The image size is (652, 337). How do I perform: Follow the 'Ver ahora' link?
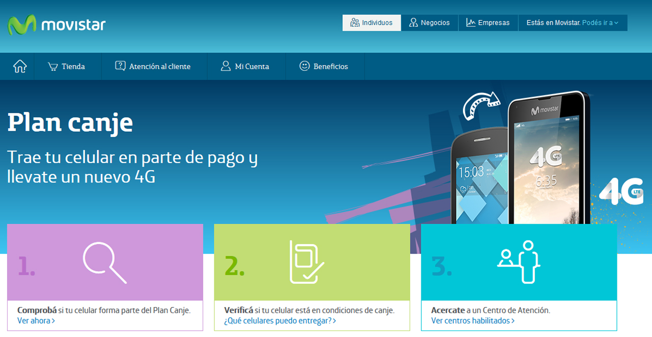[36, 321]
